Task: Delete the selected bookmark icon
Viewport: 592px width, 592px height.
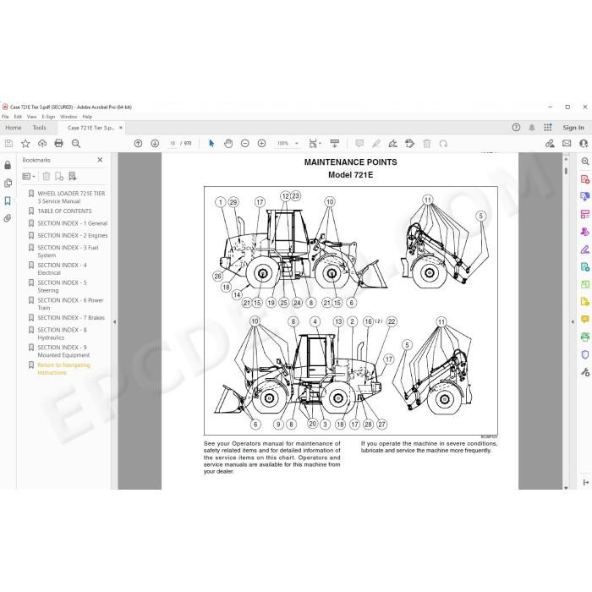Action: pyautogui.click(x=47, y=176)
